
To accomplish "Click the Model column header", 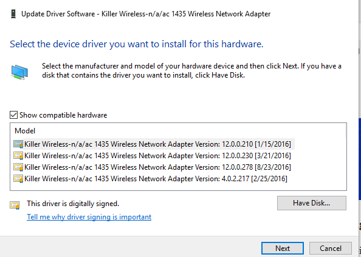I will 25,131.
